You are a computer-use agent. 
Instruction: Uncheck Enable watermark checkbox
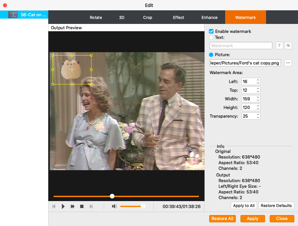(x=211, y=31)
